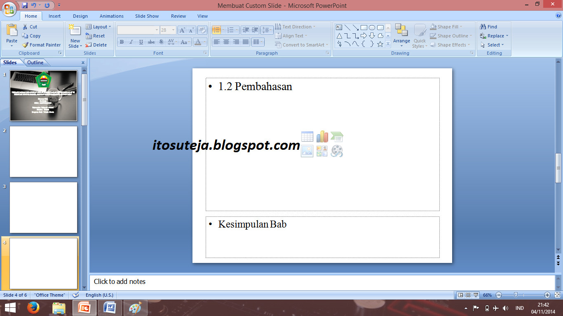The image size is (563, 316).
Task: Click Find in Editing group
Action: click(489, 27)
